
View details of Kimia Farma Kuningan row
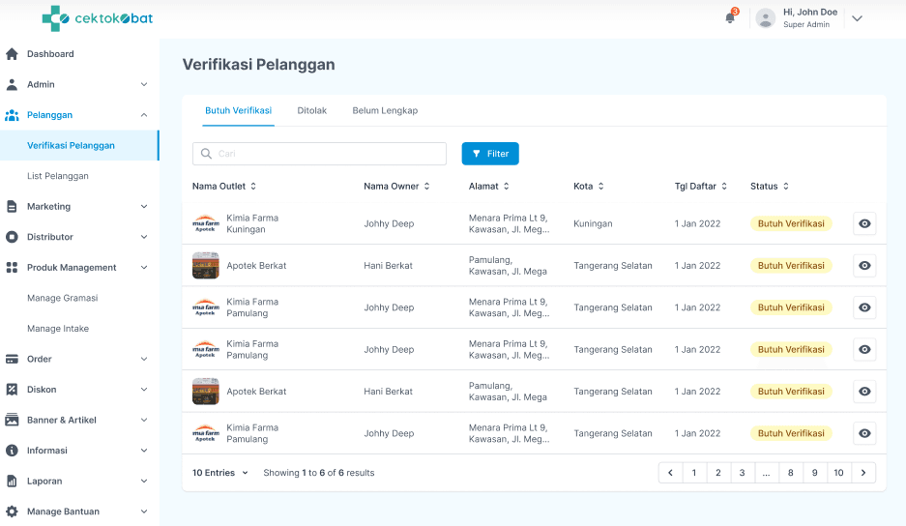(864, 223)
